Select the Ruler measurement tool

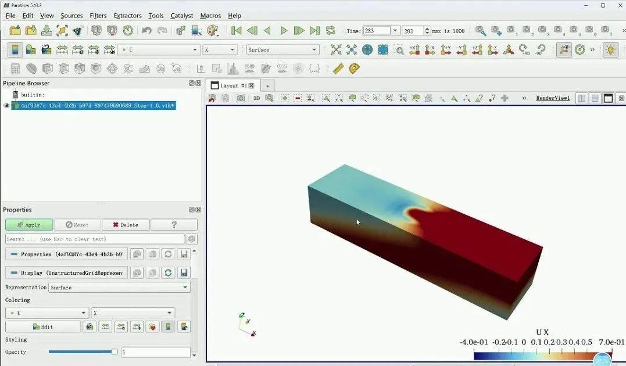tap(338, 69)
